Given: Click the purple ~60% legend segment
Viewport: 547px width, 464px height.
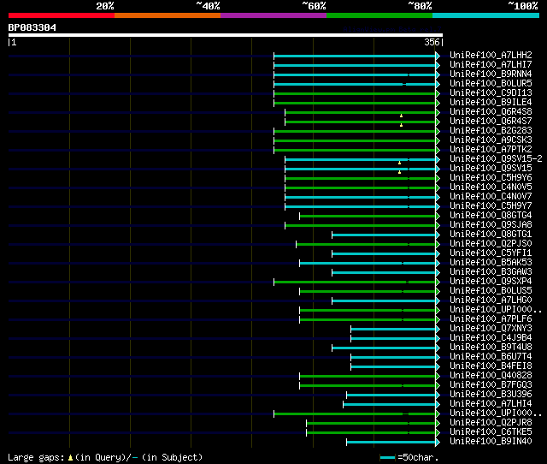Looking at the screenshot, I should pyautogui.click(x=273, y=15).
